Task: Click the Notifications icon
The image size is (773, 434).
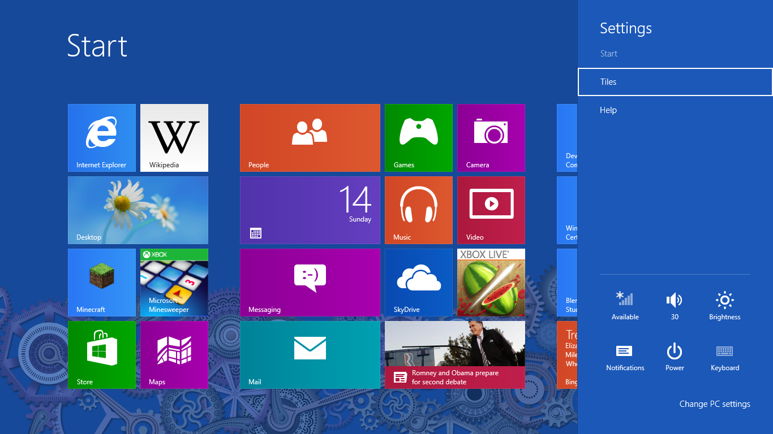Action: tap(625, 357)
